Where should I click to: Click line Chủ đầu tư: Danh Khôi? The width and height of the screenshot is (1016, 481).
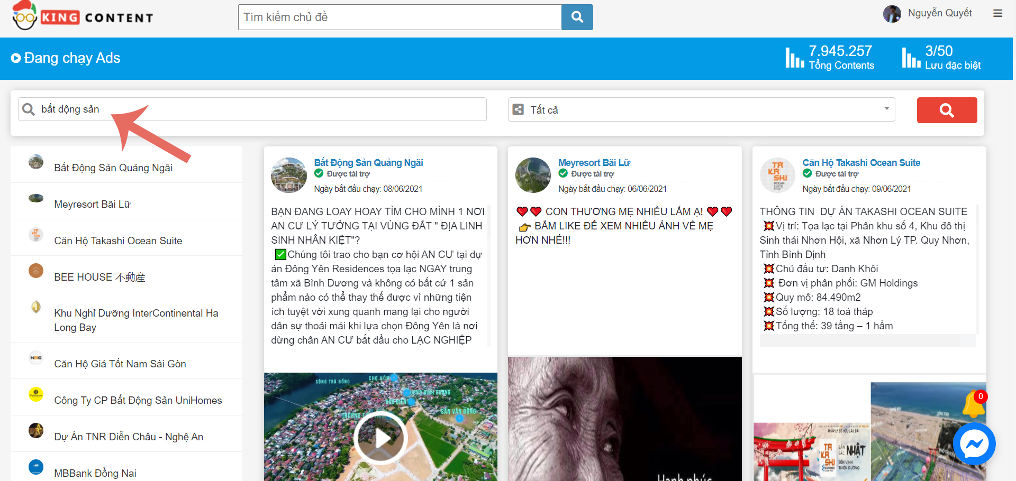827,269
